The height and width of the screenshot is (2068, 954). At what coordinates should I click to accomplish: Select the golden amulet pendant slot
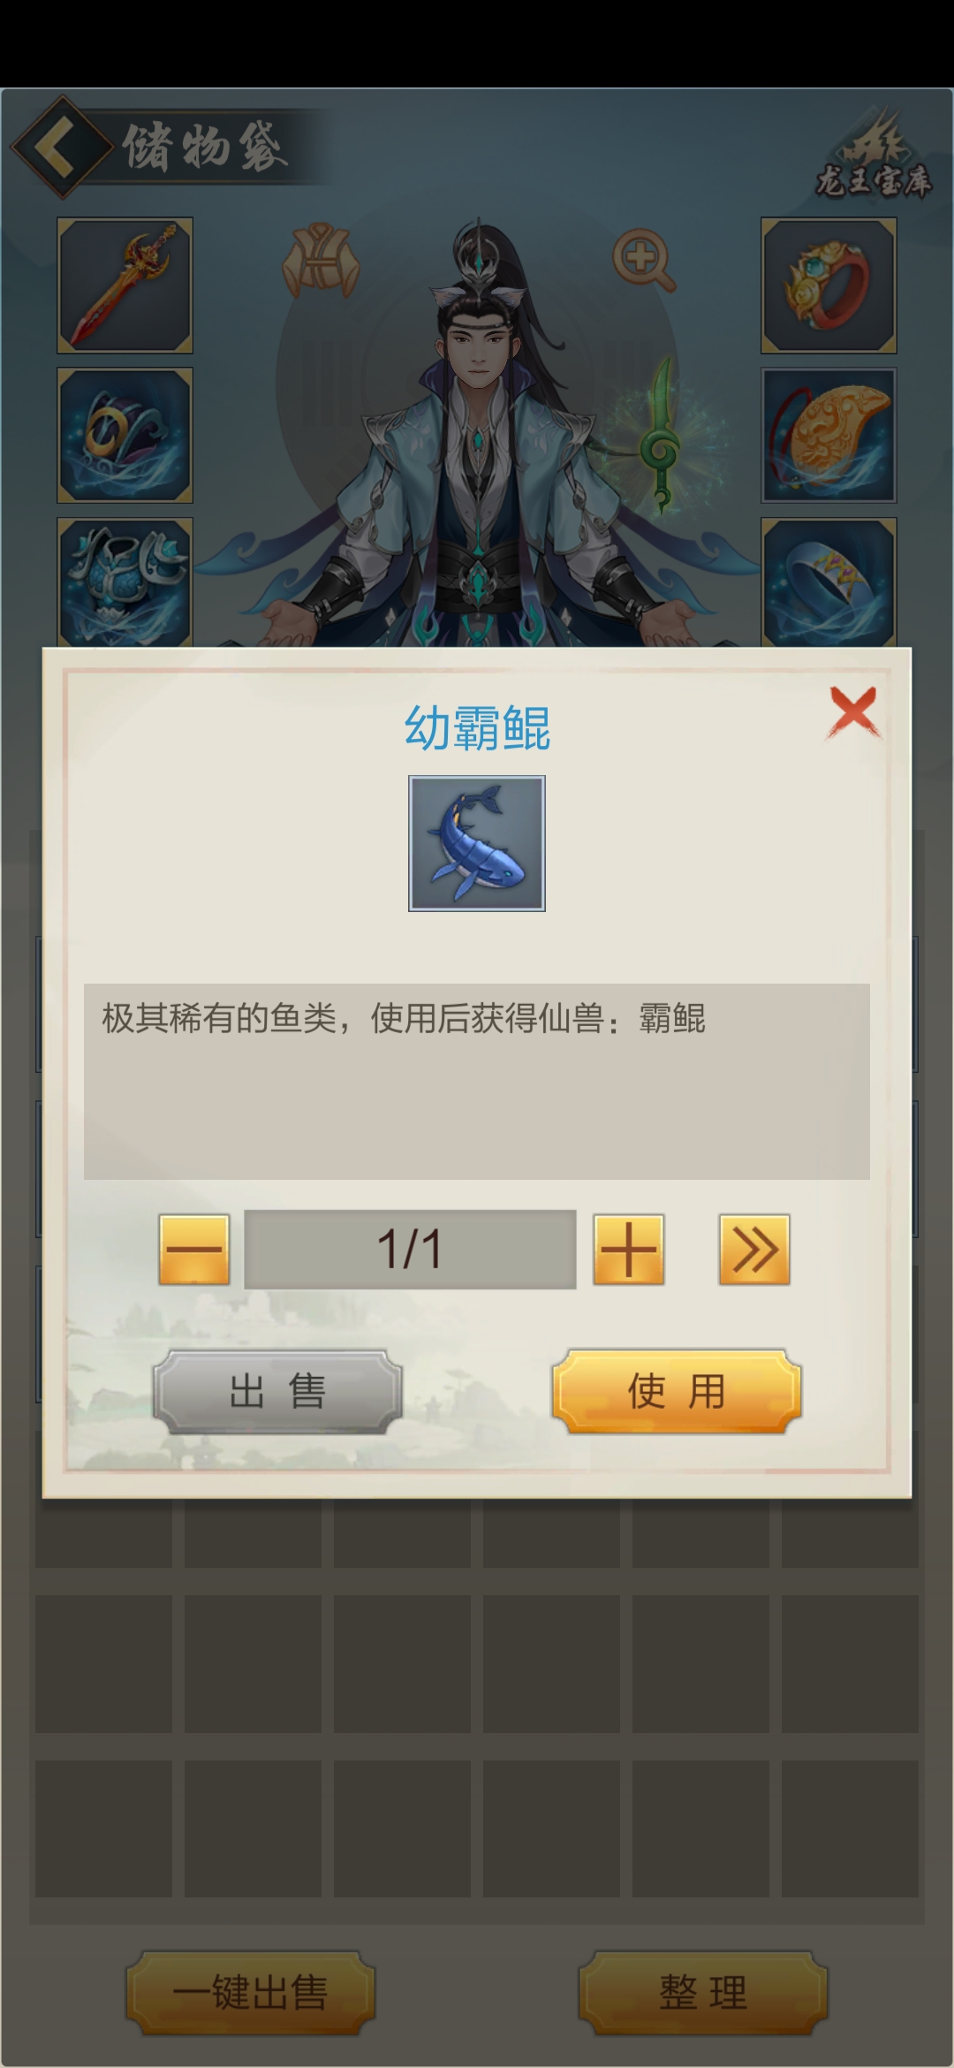tap(829, 435)
